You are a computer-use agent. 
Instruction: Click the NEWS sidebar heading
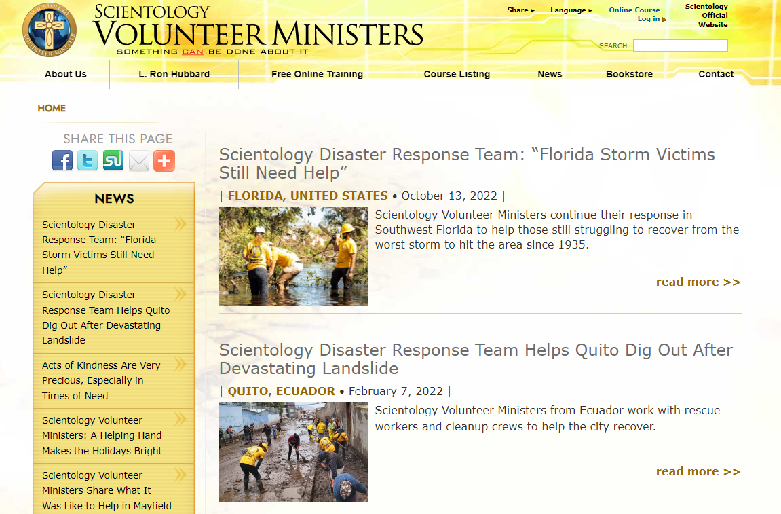pos(114,198)
